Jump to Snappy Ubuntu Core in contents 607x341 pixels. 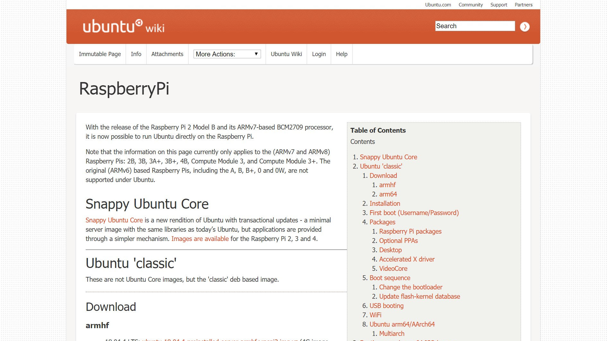coord(388,157)
